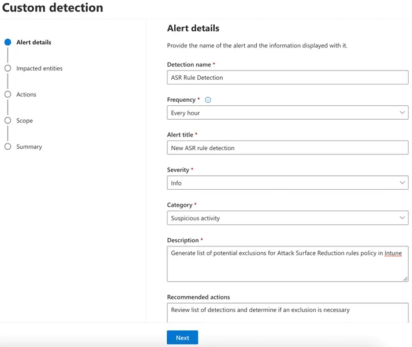Click the Scope step circle
The image size is (412, 347).
(8, 120)
